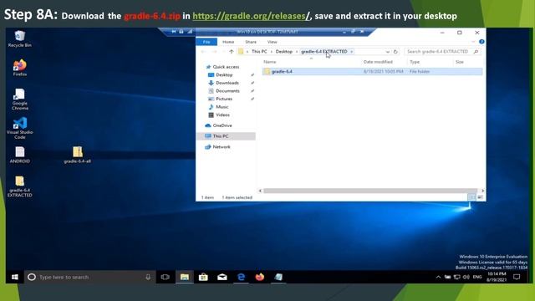Switch to Details view in the status bar
The width and height of the screenshot is (535, 301).
pyautogui.click(x=471, y=197)
